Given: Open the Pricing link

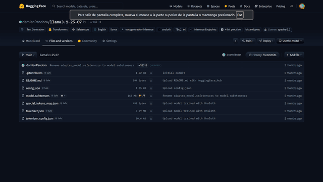Looking at the screenshot, I should (281, 6).
